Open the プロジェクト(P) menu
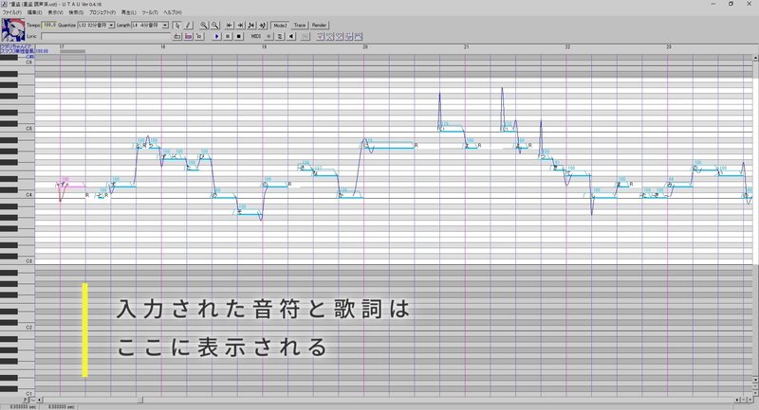 (102, 12)
